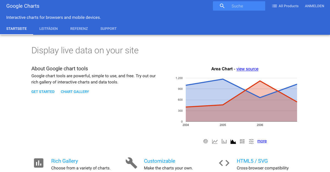Switch to the Startseite tab
The height and width of the screenshot is (172, 330).
16,28
